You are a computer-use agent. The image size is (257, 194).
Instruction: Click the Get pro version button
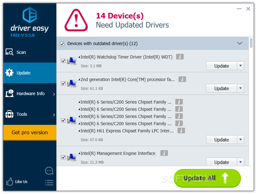click(x=30, y=132)
